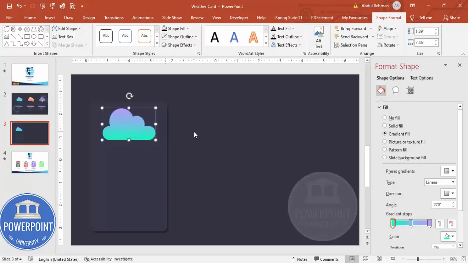Switch to Text Options tab
This screenshot has height=263, width=468.
422,78
